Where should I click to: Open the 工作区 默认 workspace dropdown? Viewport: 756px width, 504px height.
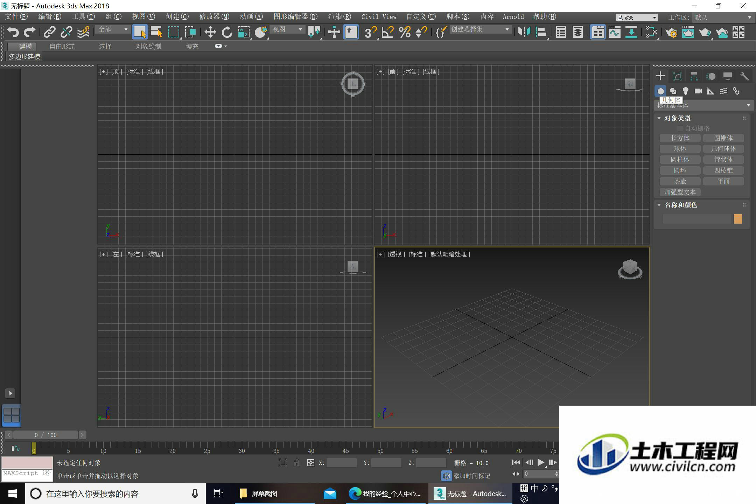tap(723, 17)
